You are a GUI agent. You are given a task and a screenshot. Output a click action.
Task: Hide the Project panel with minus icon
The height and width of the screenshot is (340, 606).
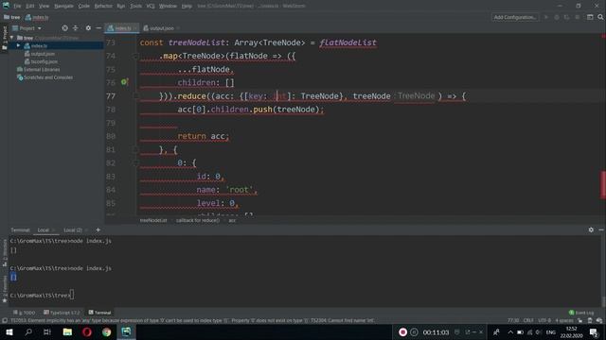98,28
